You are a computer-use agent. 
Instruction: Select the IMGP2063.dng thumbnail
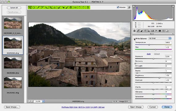tap(13, 43)
